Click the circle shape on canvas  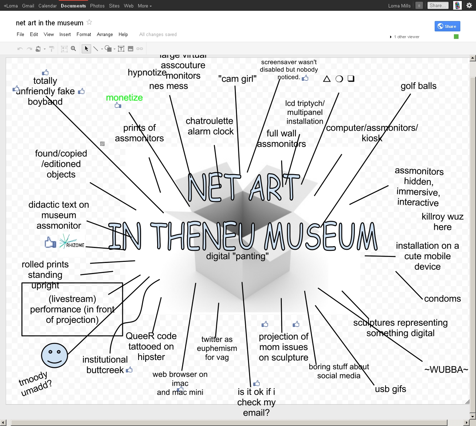coord(339,79)
